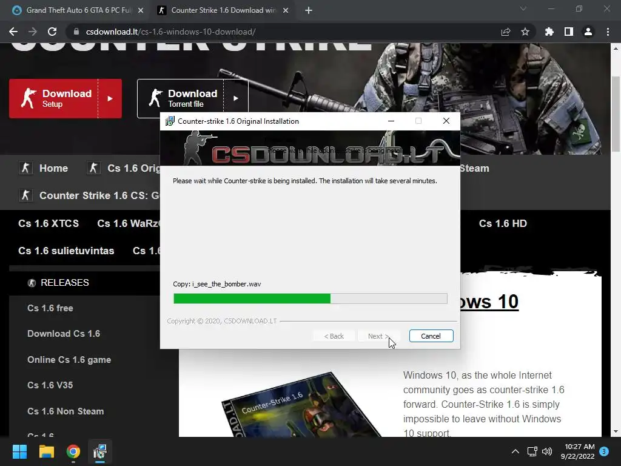The height and width of the screenshot is (466, 621).
Task: Click the browser forward arrow
Action: pos(33,32)
